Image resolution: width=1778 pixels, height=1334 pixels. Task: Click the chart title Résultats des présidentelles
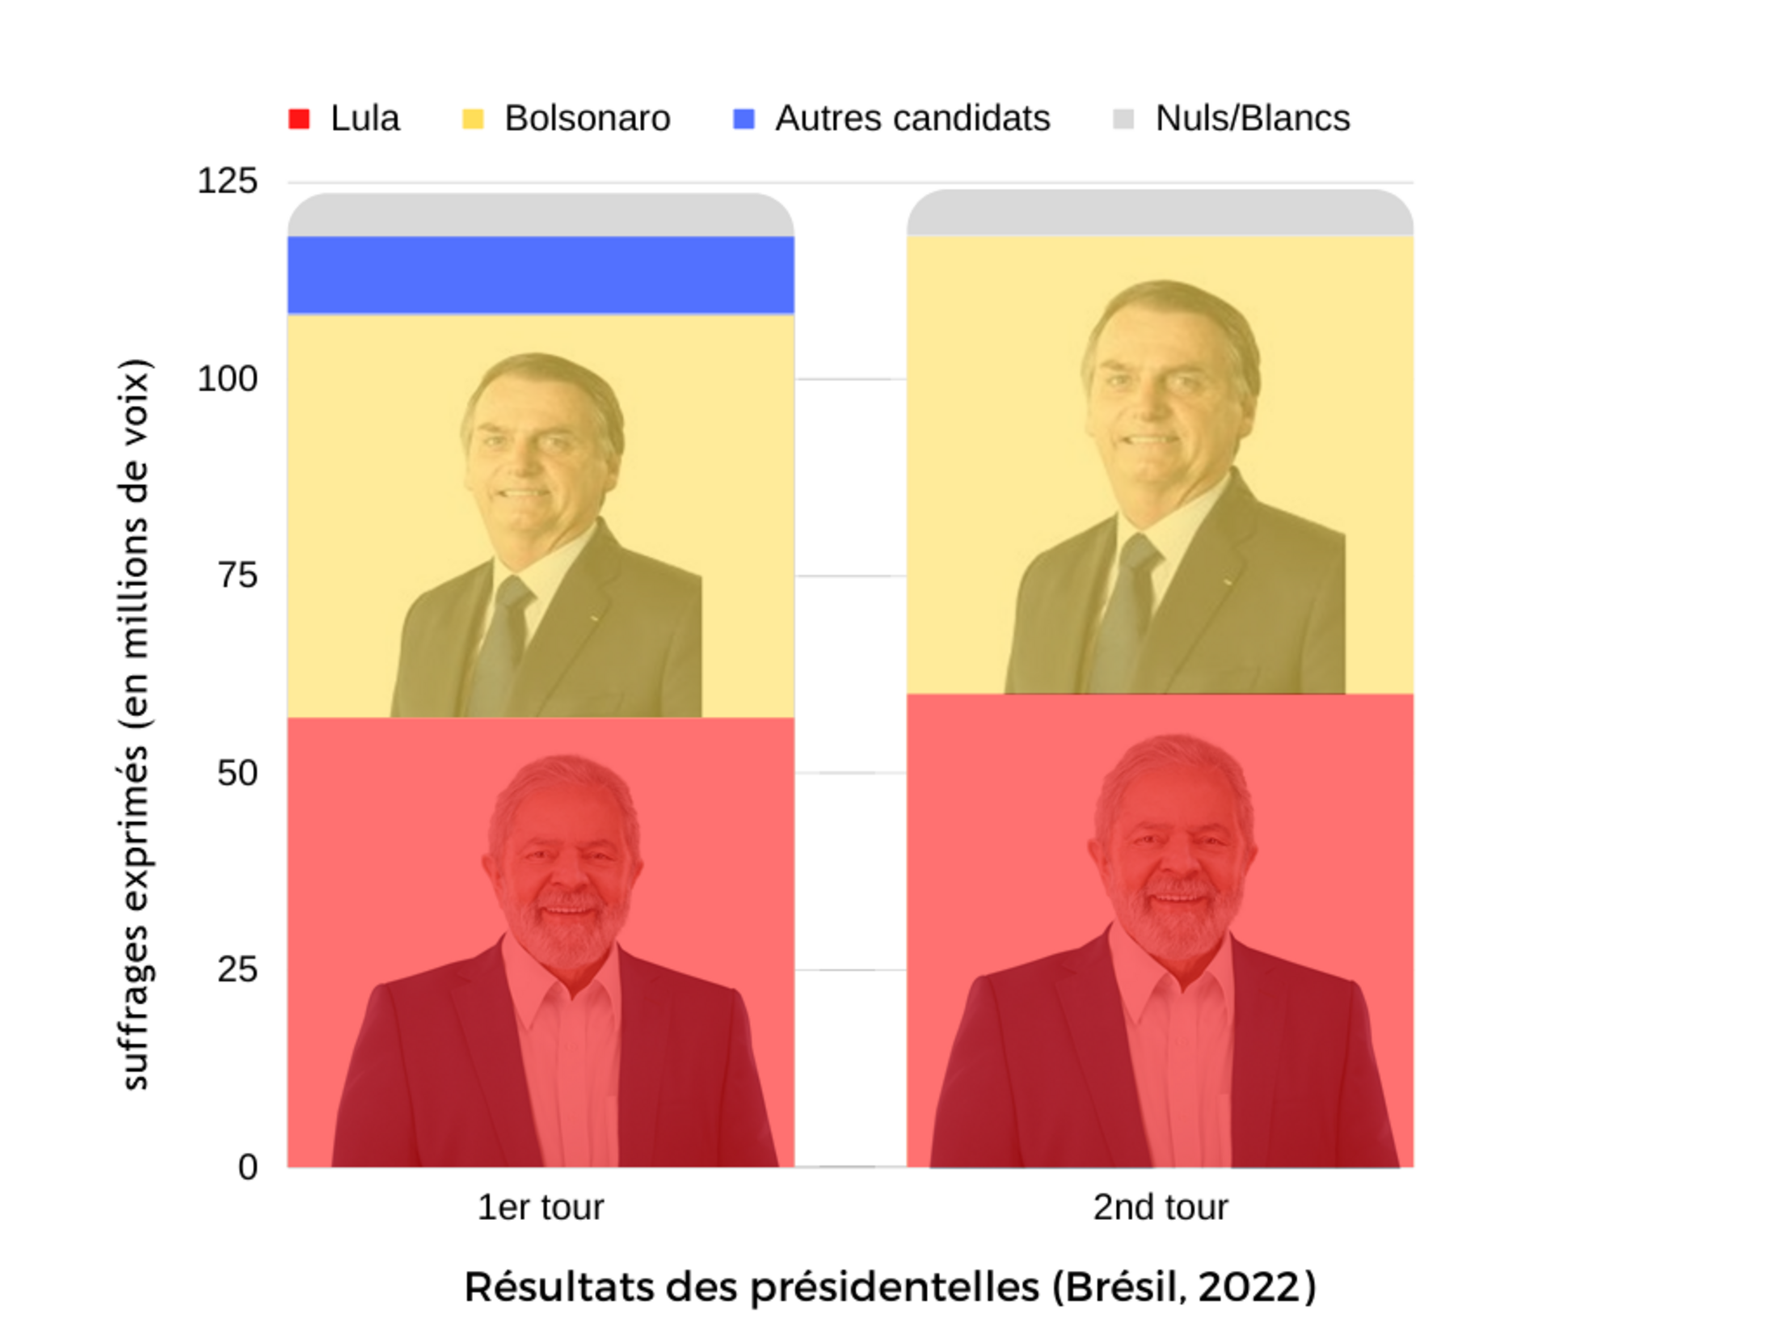[x=891, y=1286]
